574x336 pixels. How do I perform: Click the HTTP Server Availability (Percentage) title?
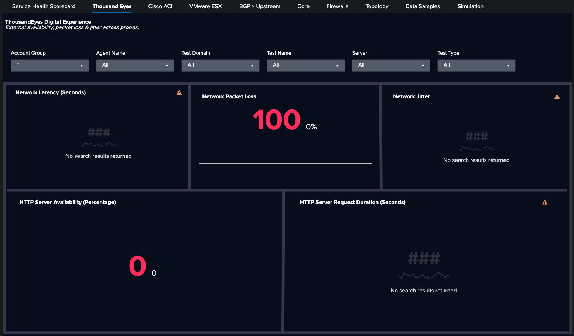click(68, 202)
